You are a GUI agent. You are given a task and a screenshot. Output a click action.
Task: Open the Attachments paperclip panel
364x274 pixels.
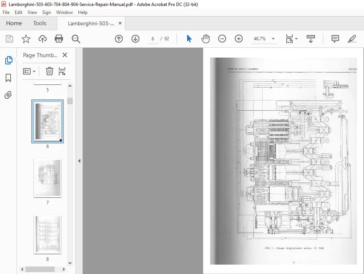tap(8, 95)
